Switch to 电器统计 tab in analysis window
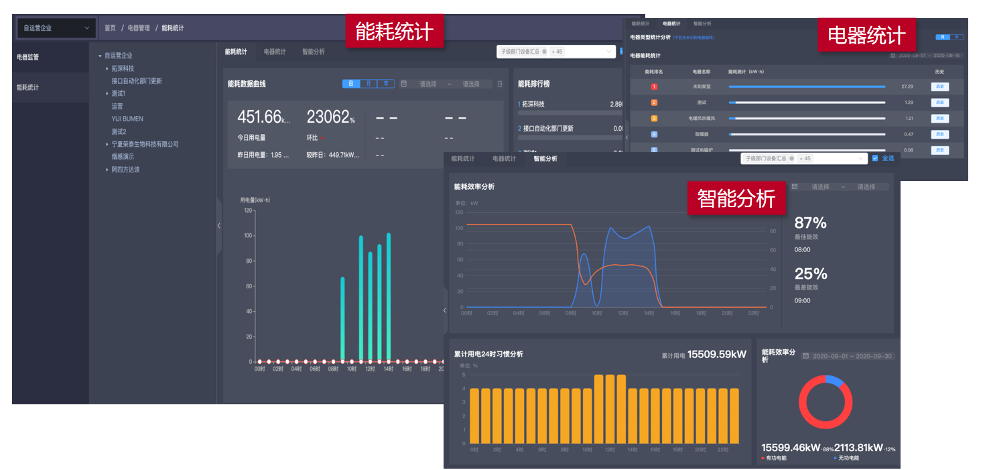Image resolution: width=989 pixels, height=470 pixels. pyautogui.click(x=504, y=159)
